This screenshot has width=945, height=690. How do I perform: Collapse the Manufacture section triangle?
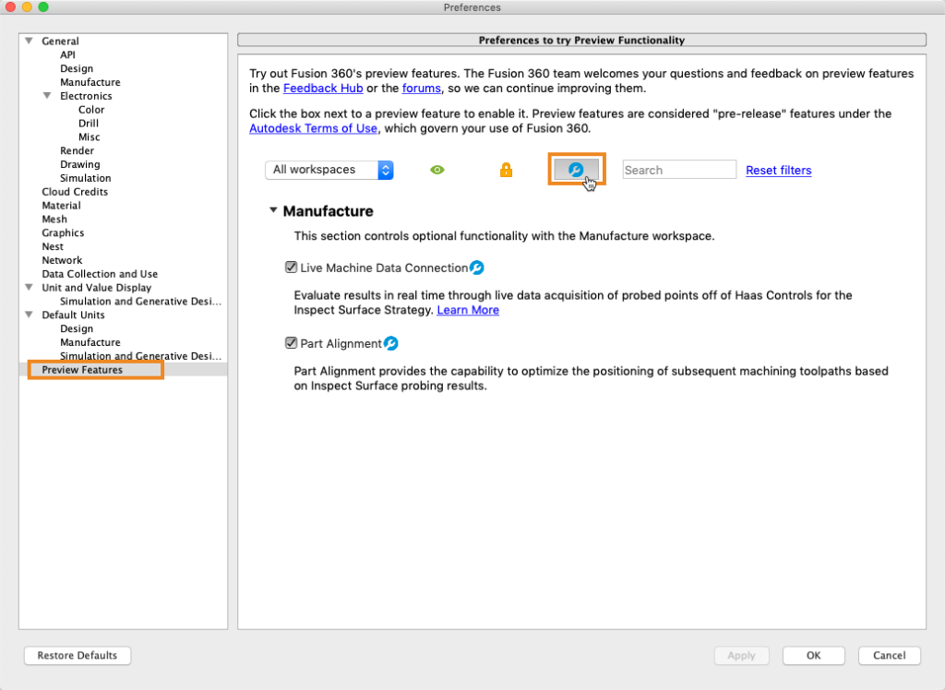[273, 210]
